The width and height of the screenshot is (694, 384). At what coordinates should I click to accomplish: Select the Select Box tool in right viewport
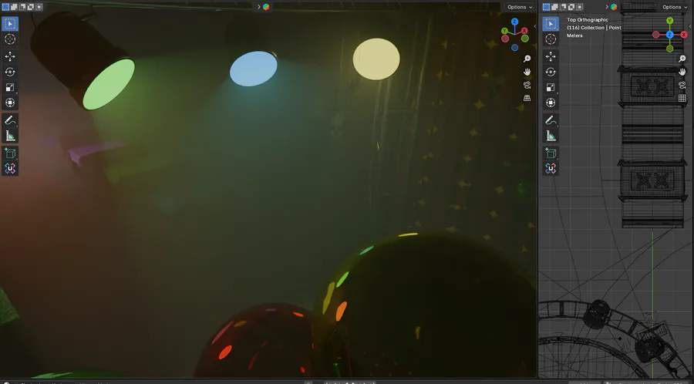coord(551,23)
